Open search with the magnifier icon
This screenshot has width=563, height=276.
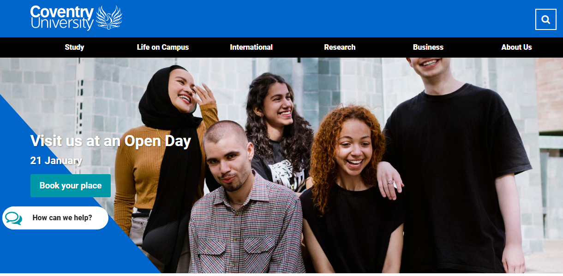point(546,19)
